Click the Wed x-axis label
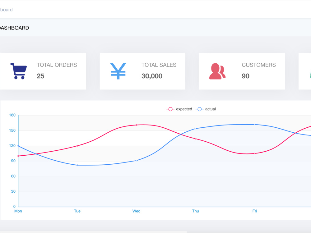Viewport: 311px width, 233px height. coord(136,211)
